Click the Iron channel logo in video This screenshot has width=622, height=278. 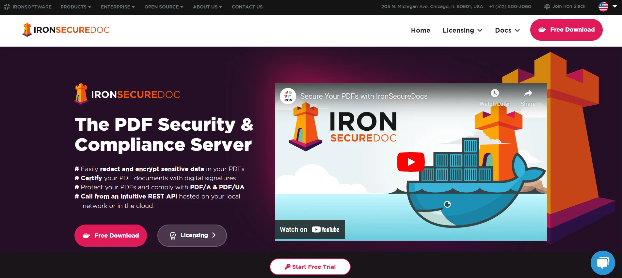click(288, 96)
